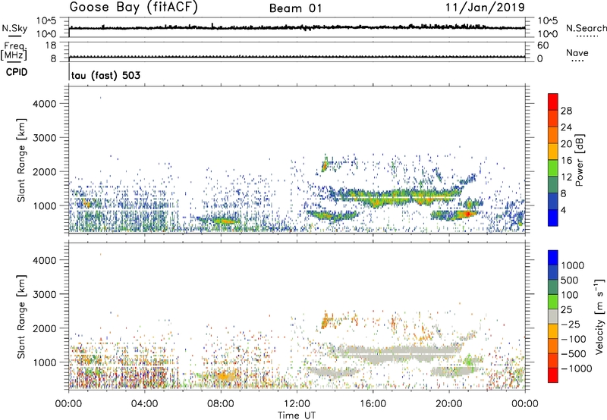Pick the red top segment of the Power colorbar
Viewport: 607px width, 420px height.
553,102
